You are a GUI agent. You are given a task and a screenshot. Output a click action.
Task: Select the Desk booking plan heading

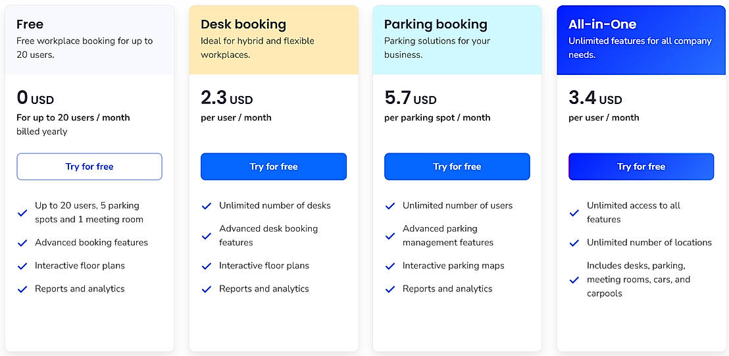(x=243, y=24)
